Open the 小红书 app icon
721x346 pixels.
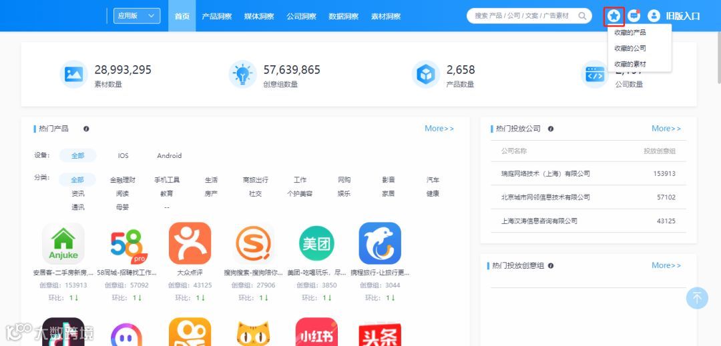316,332
